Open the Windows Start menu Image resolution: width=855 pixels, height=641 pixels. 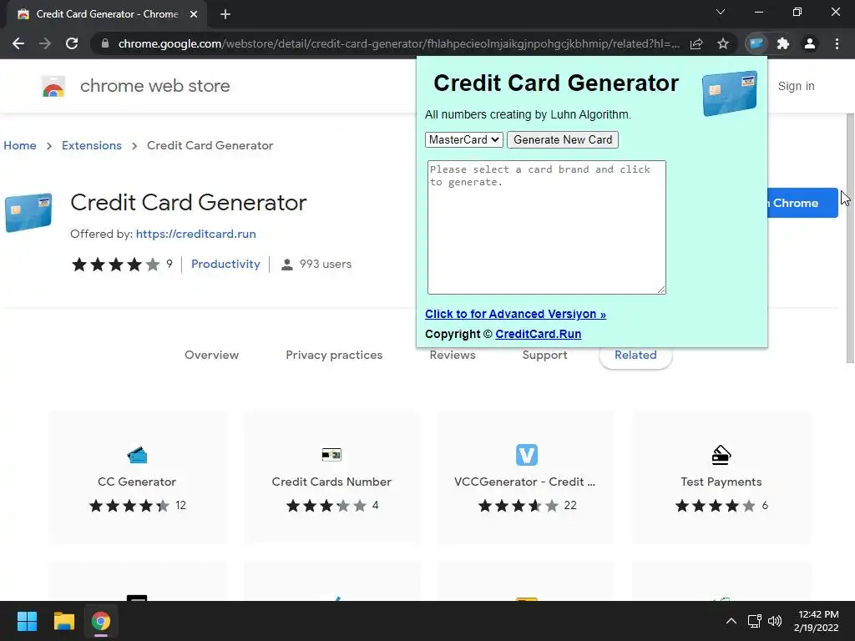click(27, 621)
